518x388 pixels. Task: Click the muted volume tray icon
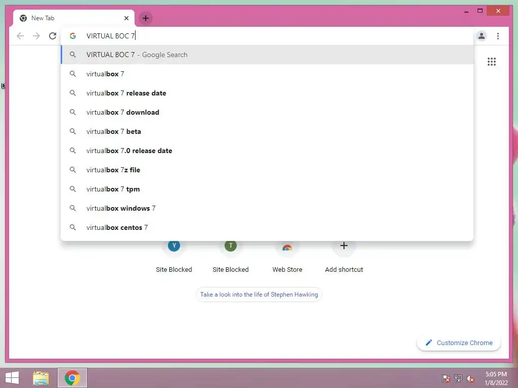(470, 378)
